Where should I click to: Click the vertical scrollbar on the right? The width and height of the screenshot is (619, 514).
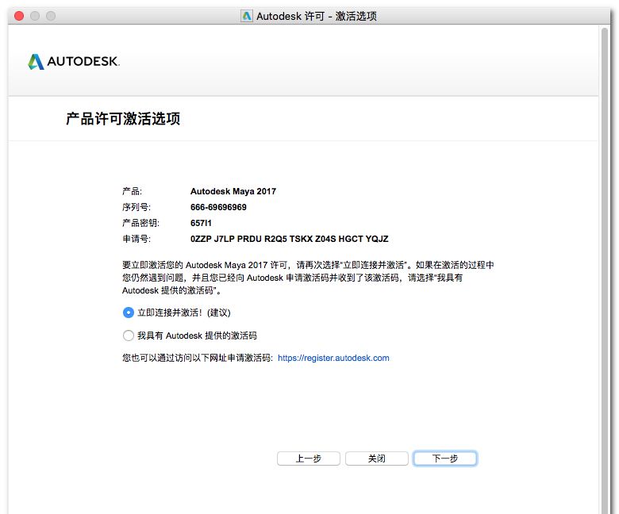[x=605, y=270]
